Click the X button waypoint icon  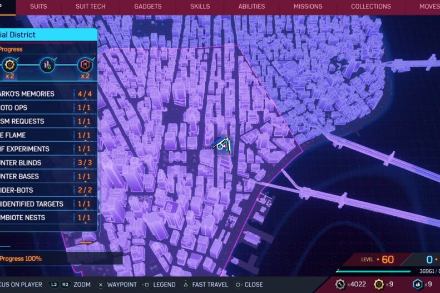[x=101, y=285]
